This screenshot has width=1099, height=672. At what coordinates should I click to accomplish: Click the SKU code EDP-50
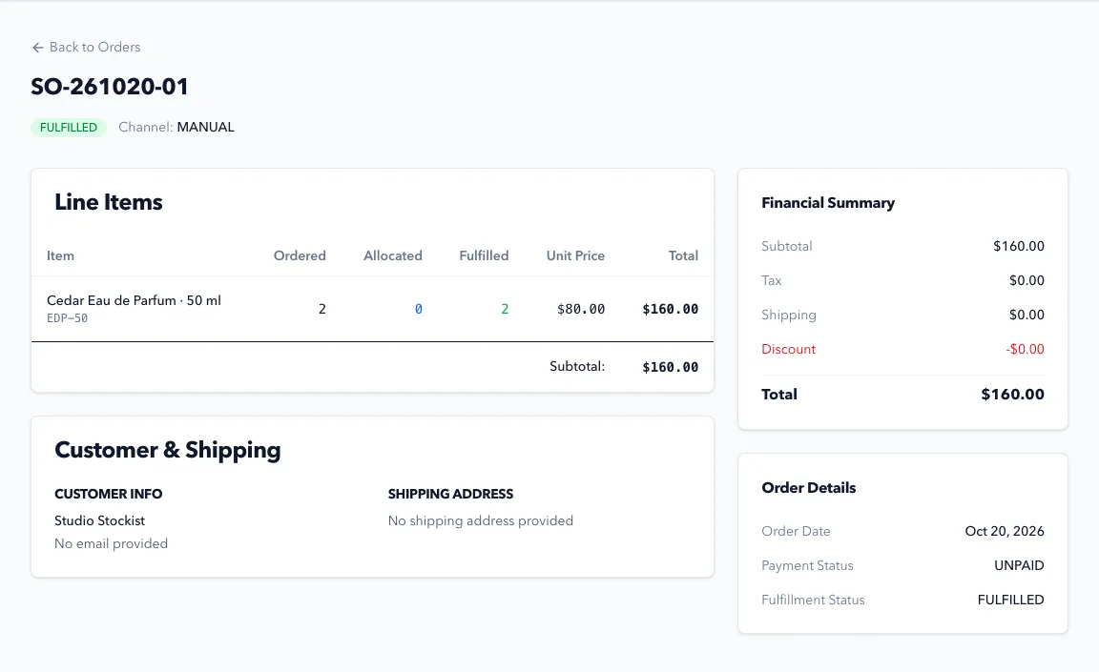click(x=68, y=317)
